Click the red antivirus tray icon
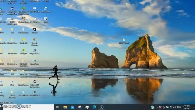The height and width of the screenshot is (110, 195). pyautogui.click(x=160, y=107)
